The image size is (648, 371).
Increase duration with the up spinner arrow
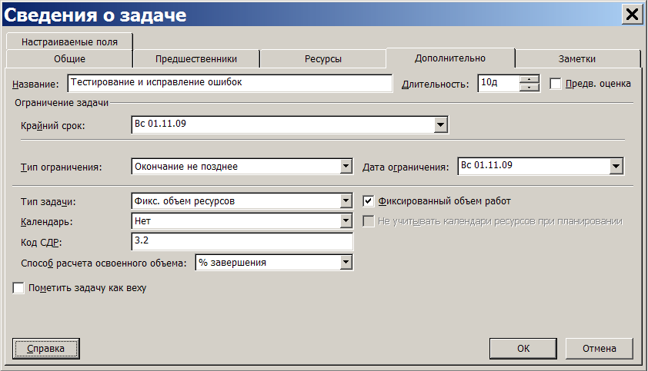[529, 79]
